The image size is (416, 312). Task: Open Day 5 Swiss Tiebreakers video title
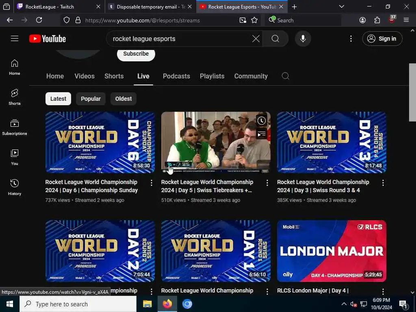(207, 186)
